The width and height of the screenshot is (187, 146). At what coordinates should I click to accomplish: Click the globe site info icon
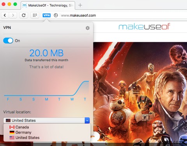tap(56, 15)
